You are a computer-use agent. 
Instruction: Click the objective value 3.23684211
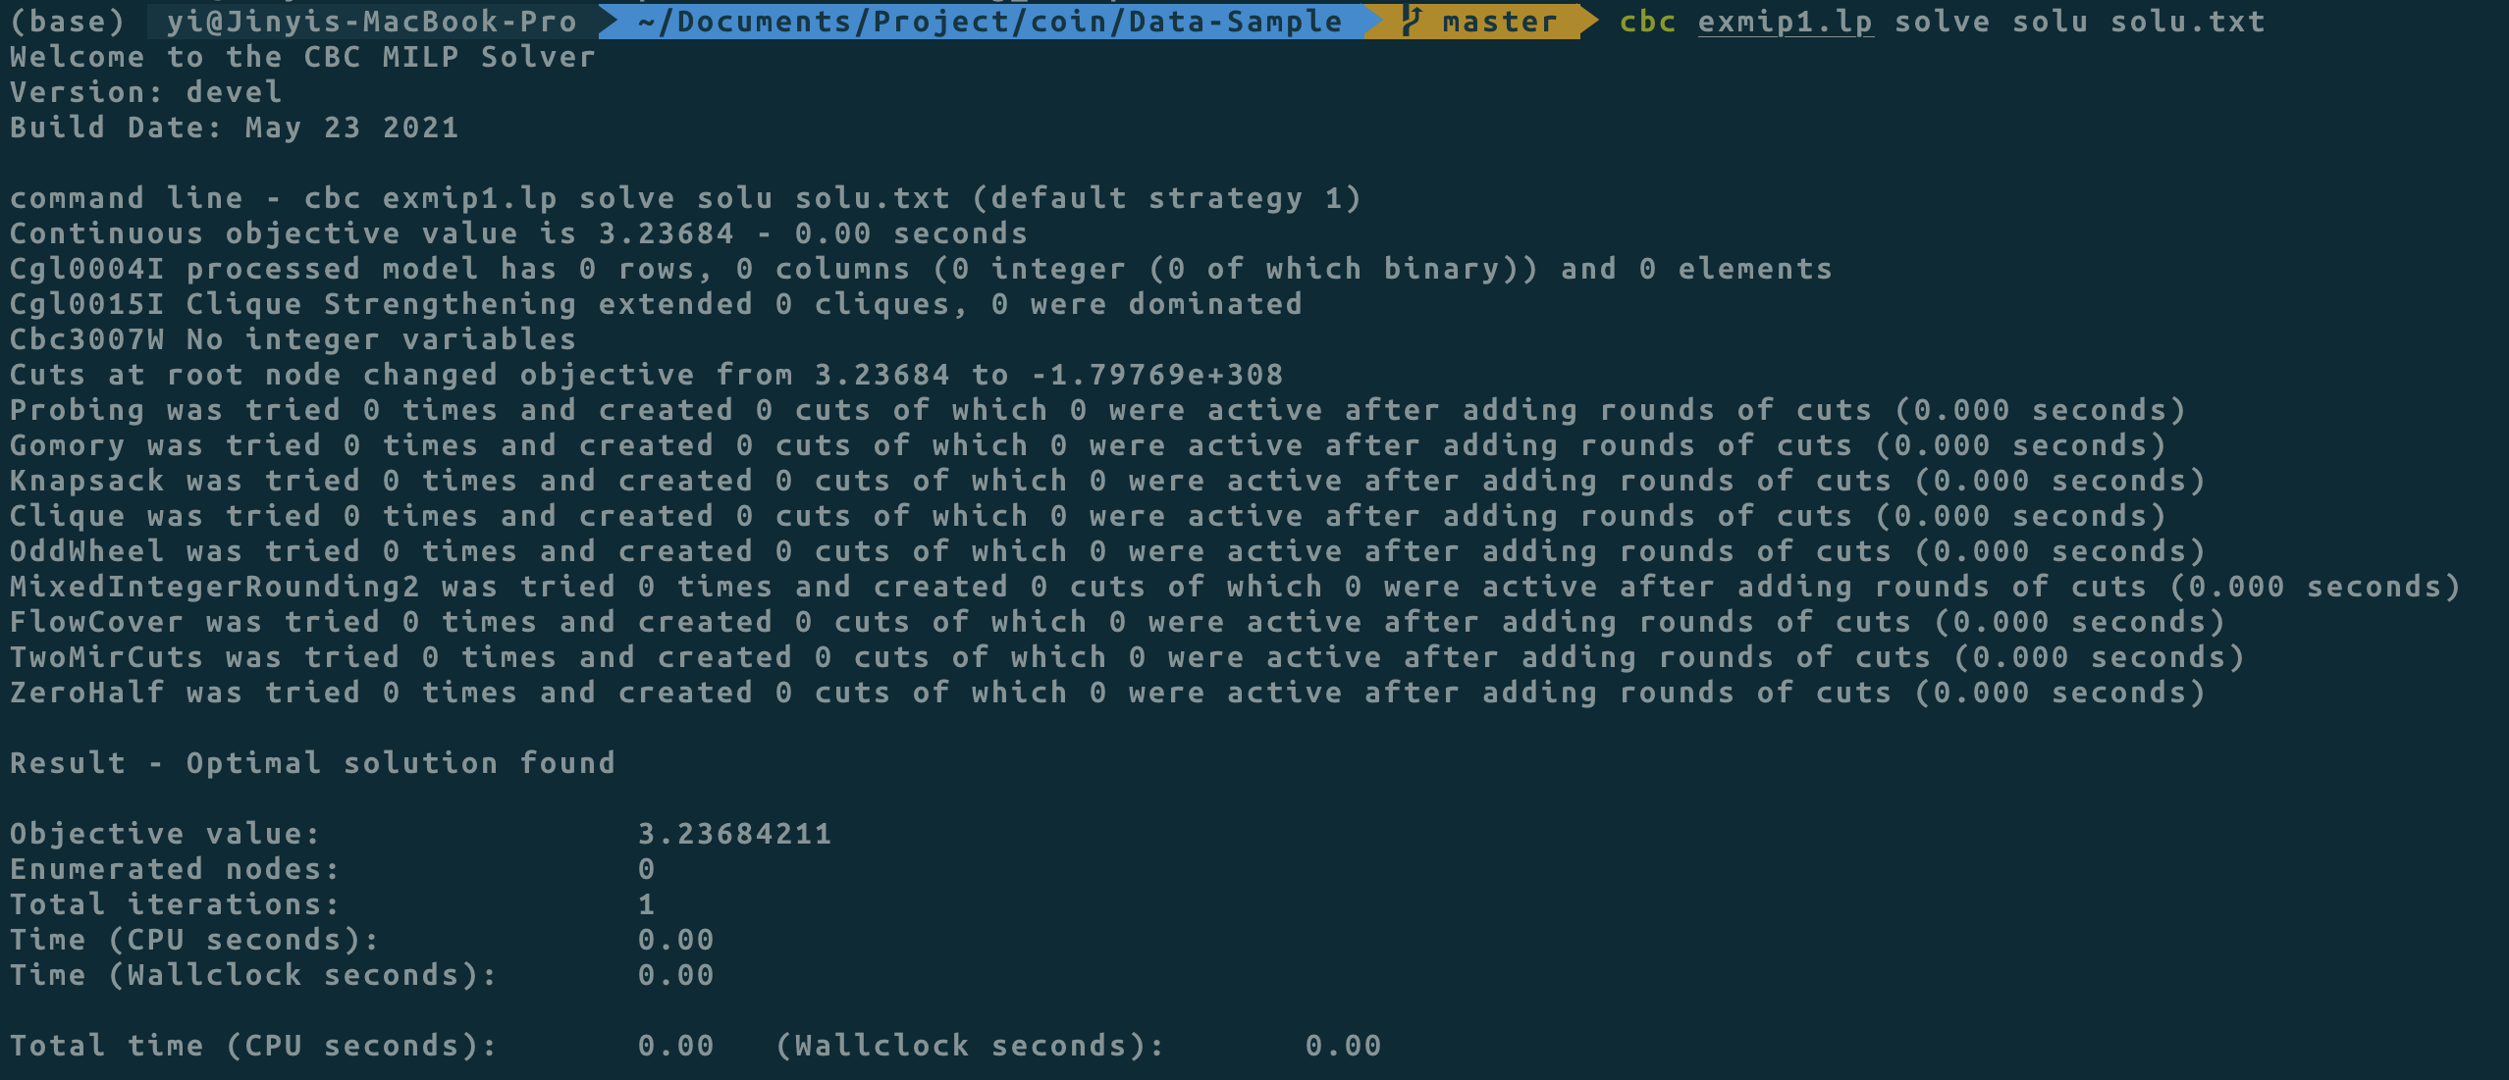(734, 834)
